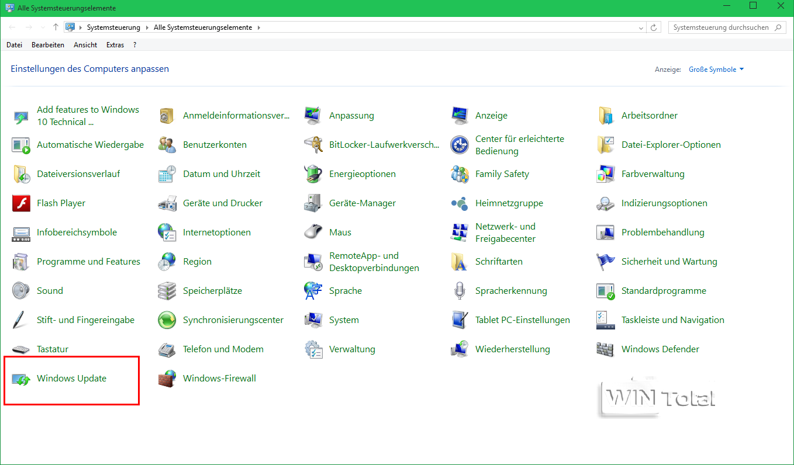Open the Geräte-Manager icon
The height and width of the screenshot is (465, 794).
click(x=313, y=203)
